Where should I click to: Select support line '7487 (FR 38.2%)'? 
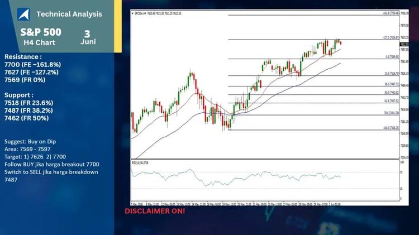click(x=28, y=111)
